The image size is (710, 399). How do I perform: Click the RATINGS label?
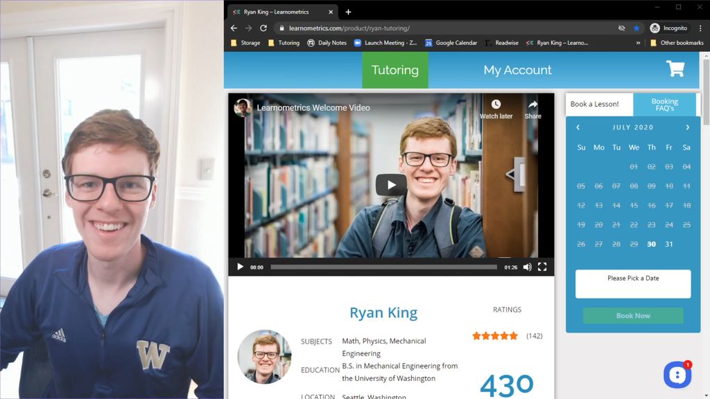pos(507,310)
